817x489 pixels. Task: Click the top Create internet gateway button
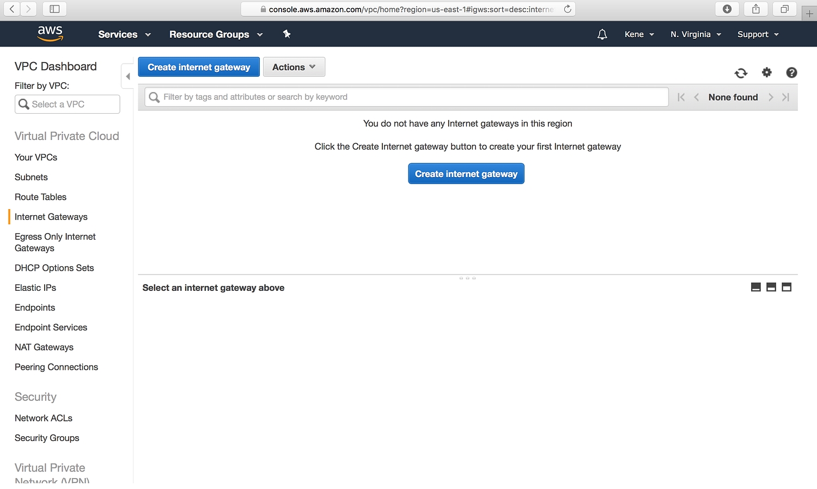(199, 67)
